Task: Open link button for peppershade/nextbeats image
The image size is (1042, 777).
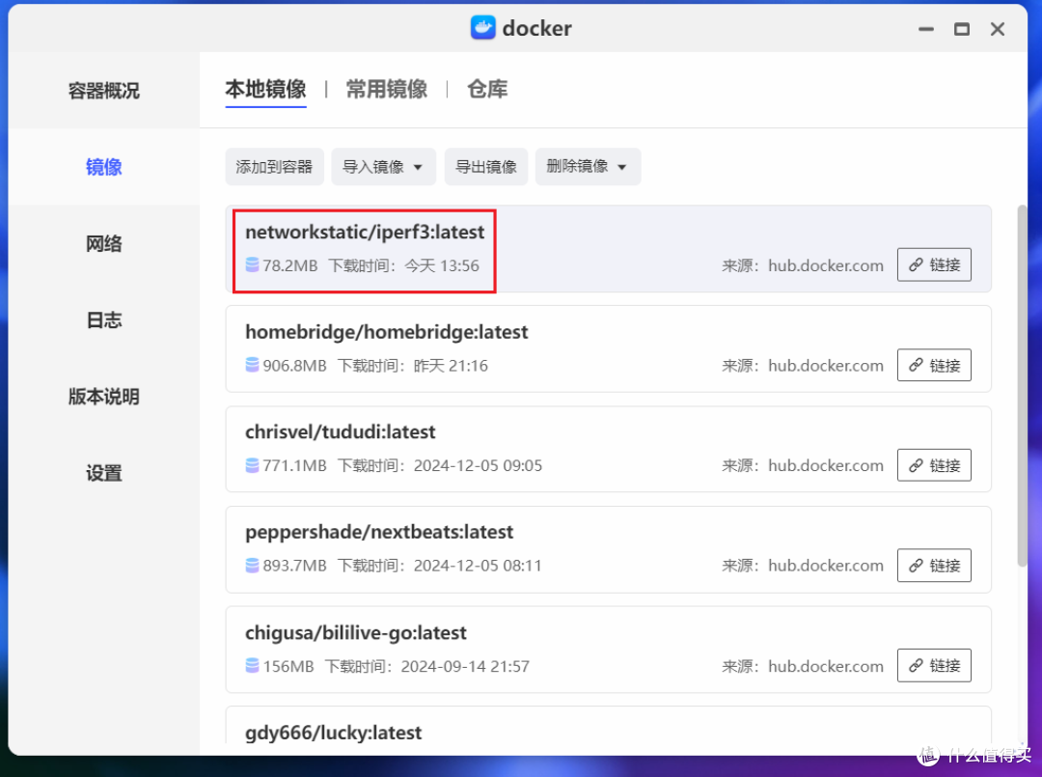Action: pos(934,566)
